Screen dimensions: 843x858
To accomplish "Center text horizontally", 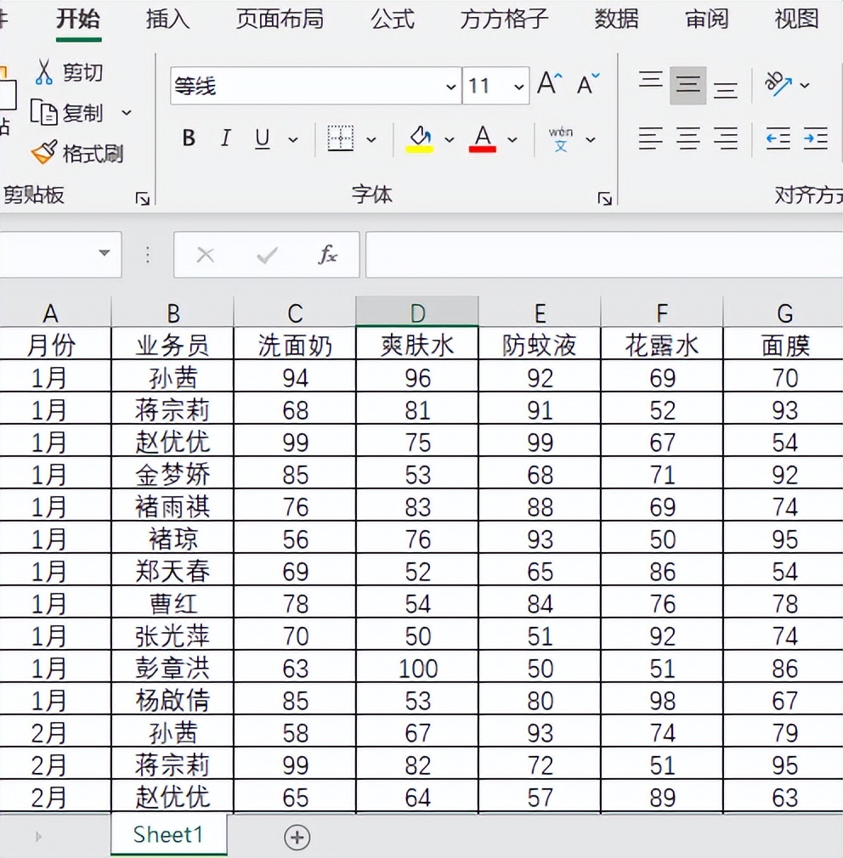I will point(688,138).
